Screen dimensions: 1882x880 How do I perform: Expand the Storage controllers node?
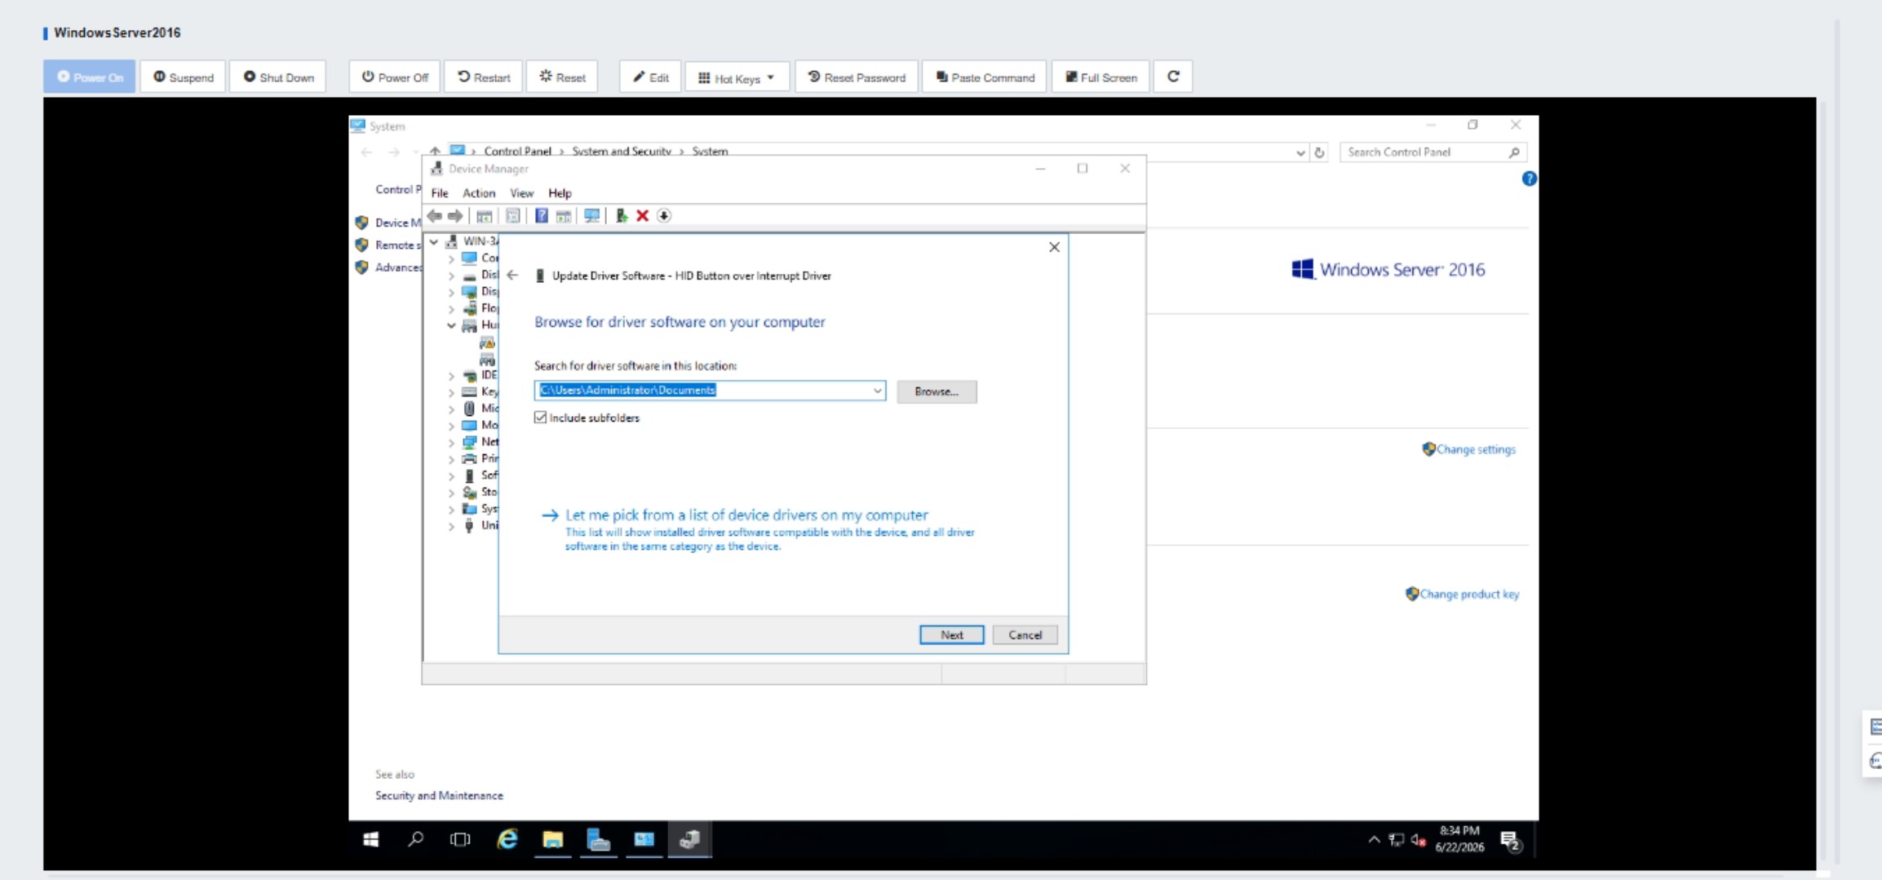(451, 493)
